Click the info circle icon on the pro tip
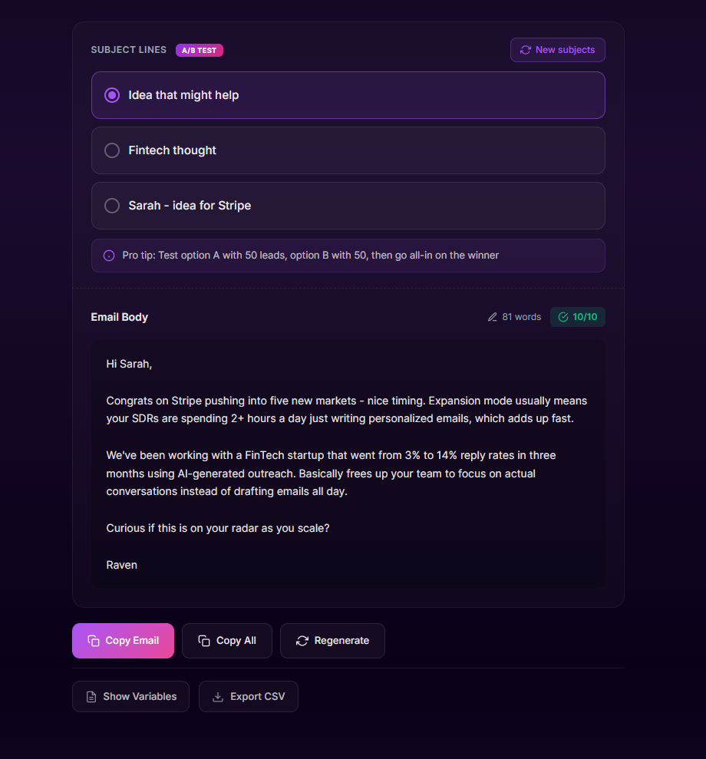This screenshot has height=759, width=706. [x=108, y=256]
